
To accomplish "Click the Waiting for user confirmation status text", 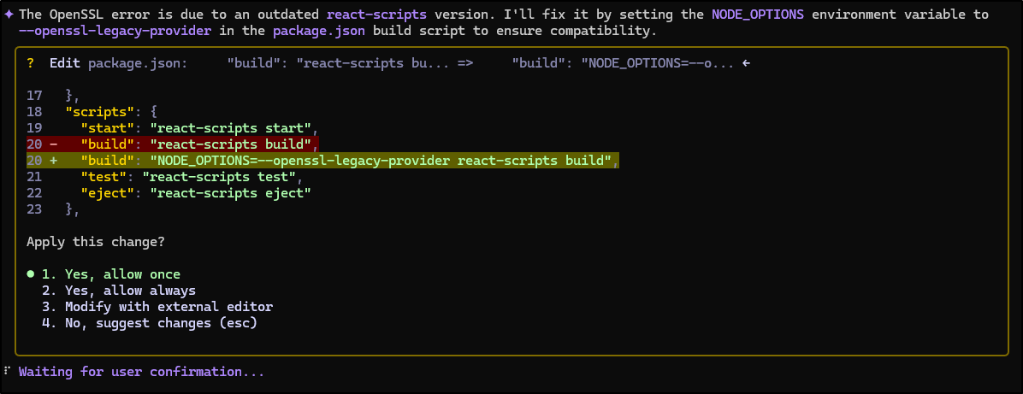I will tap(142, 372).
